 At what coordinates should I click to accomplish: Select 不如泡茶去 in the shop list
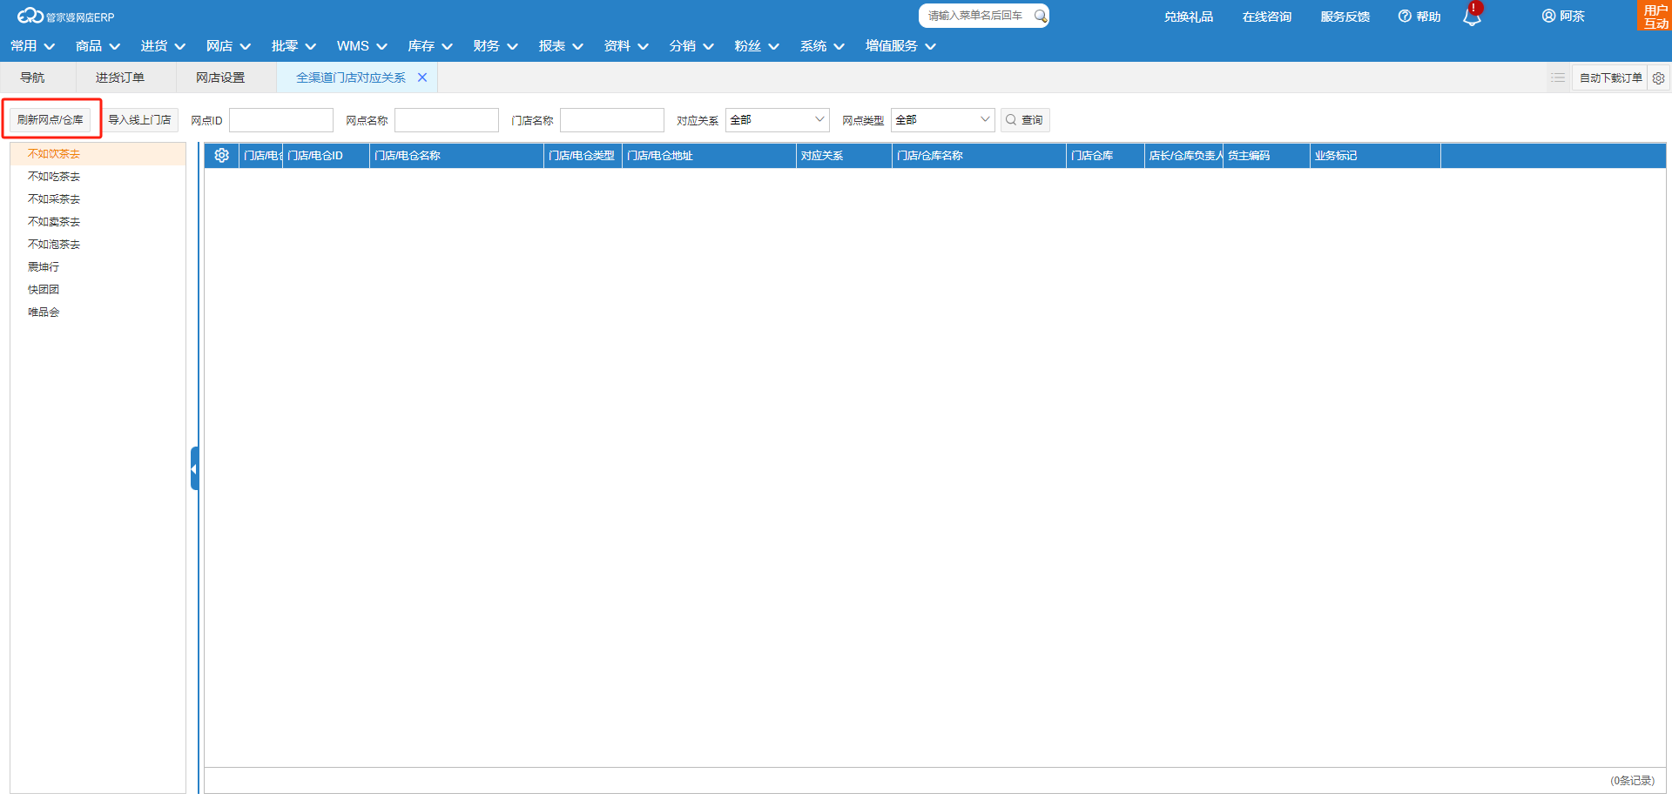[98, 245]
